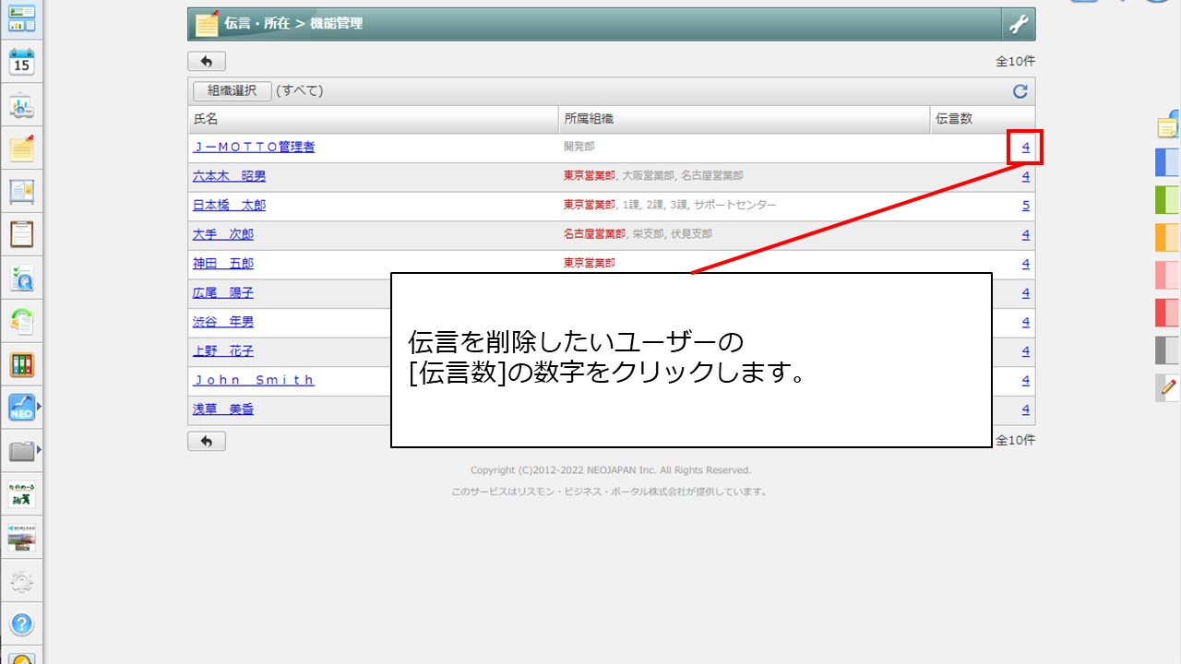Open the John Smith user link
Image resolution: width=1181 pixels, height=664 pixels.
(x=254, y=380)
